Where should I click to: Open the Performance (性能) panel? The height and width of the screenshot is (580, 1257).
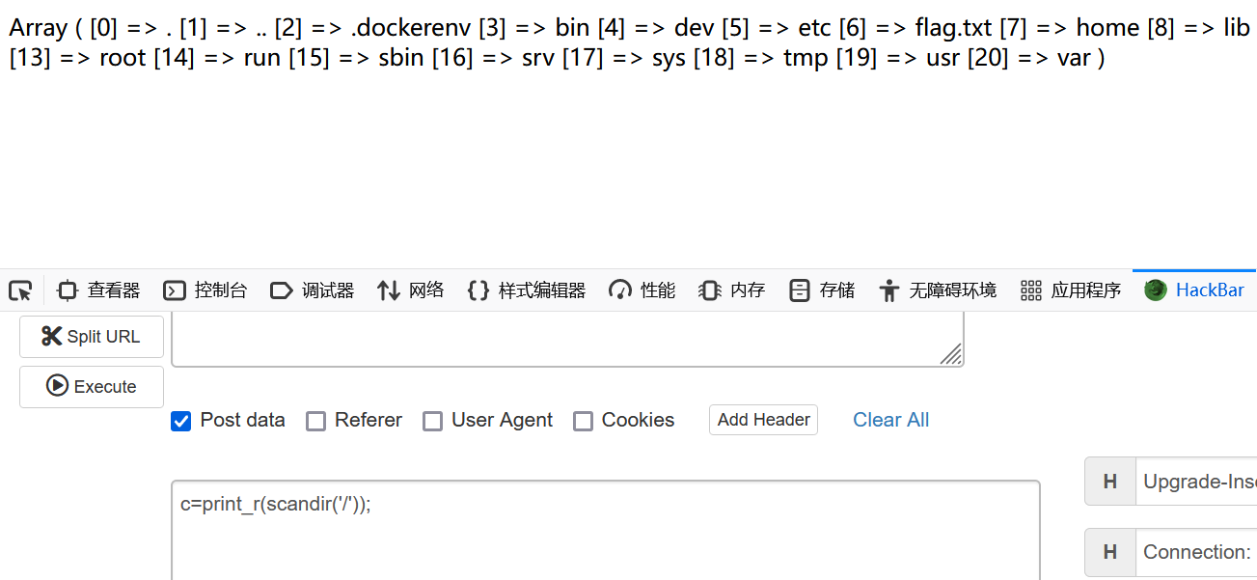642,290
